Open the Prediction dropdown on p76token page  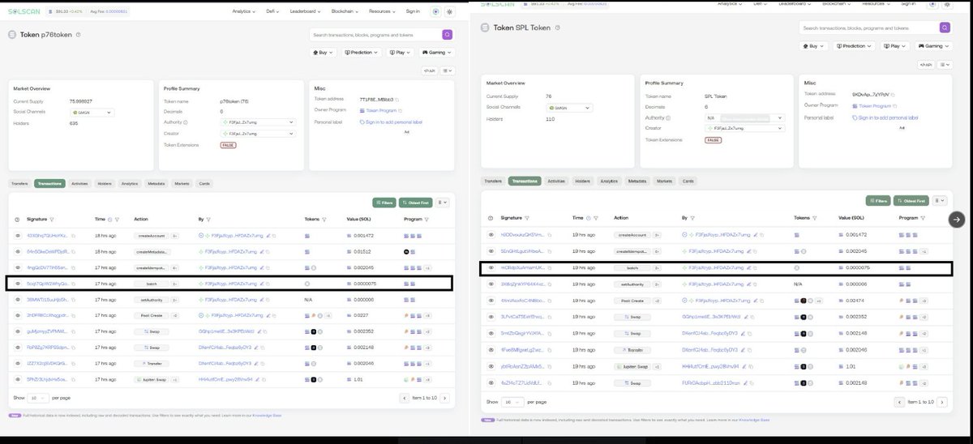(x=363, y=53)
